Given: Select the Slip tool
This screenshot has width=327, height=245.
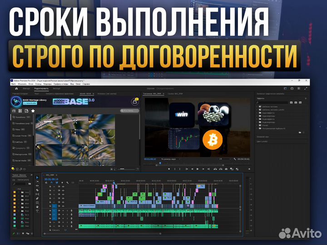Looking at the screenshot, I should click(37, 194).
